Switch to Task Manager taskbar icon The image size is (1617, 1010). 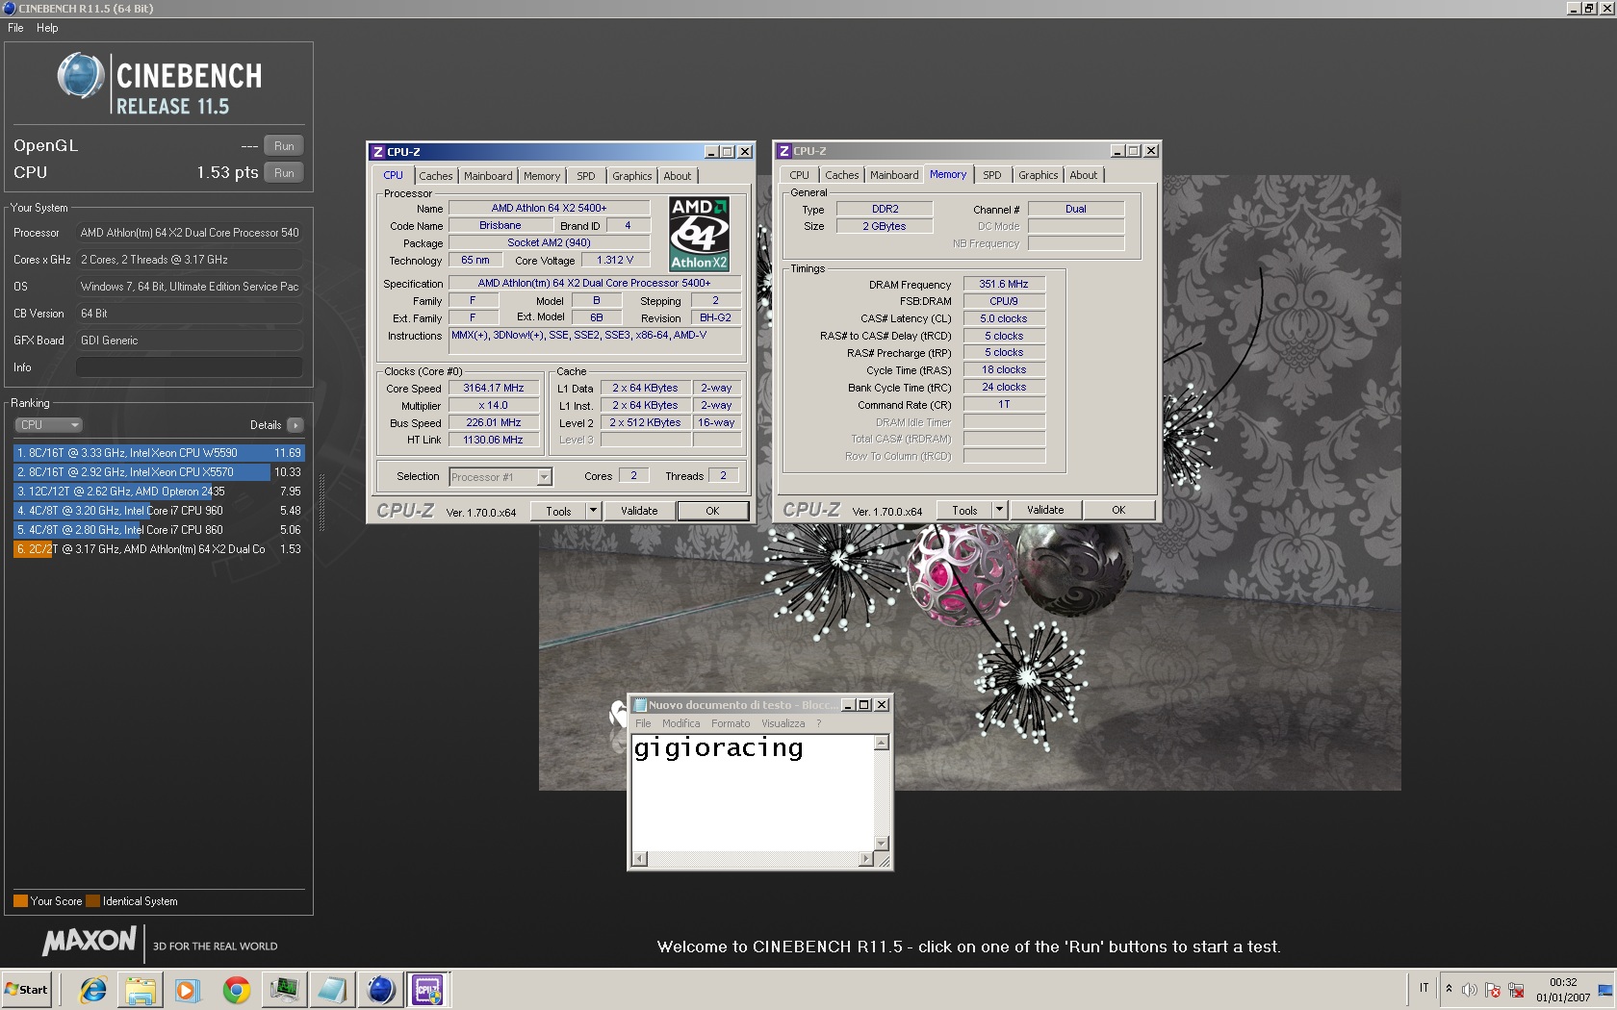coord(284,990)
